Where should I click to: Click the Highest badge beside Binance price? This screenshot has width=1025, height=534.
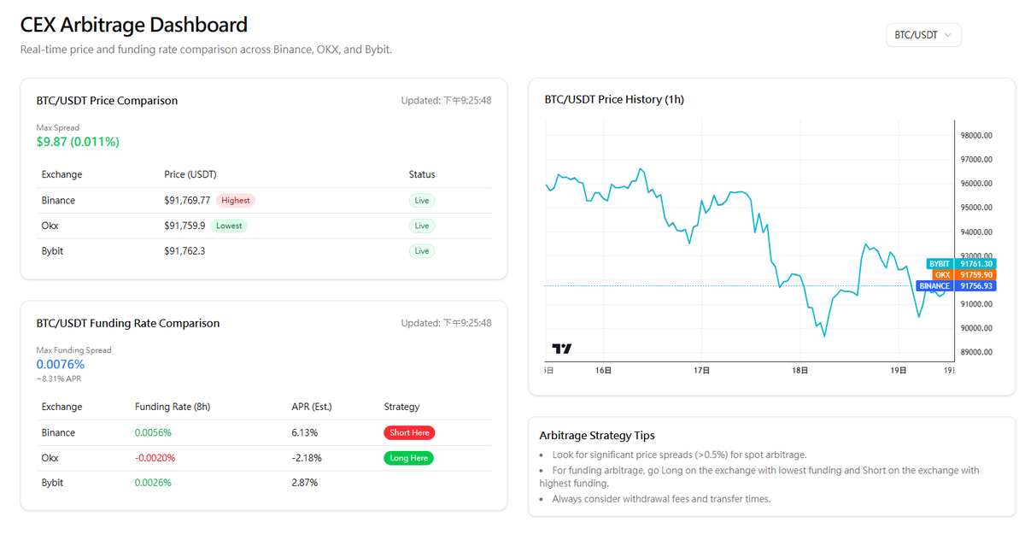pyautogui.click(x=235, y=201)
